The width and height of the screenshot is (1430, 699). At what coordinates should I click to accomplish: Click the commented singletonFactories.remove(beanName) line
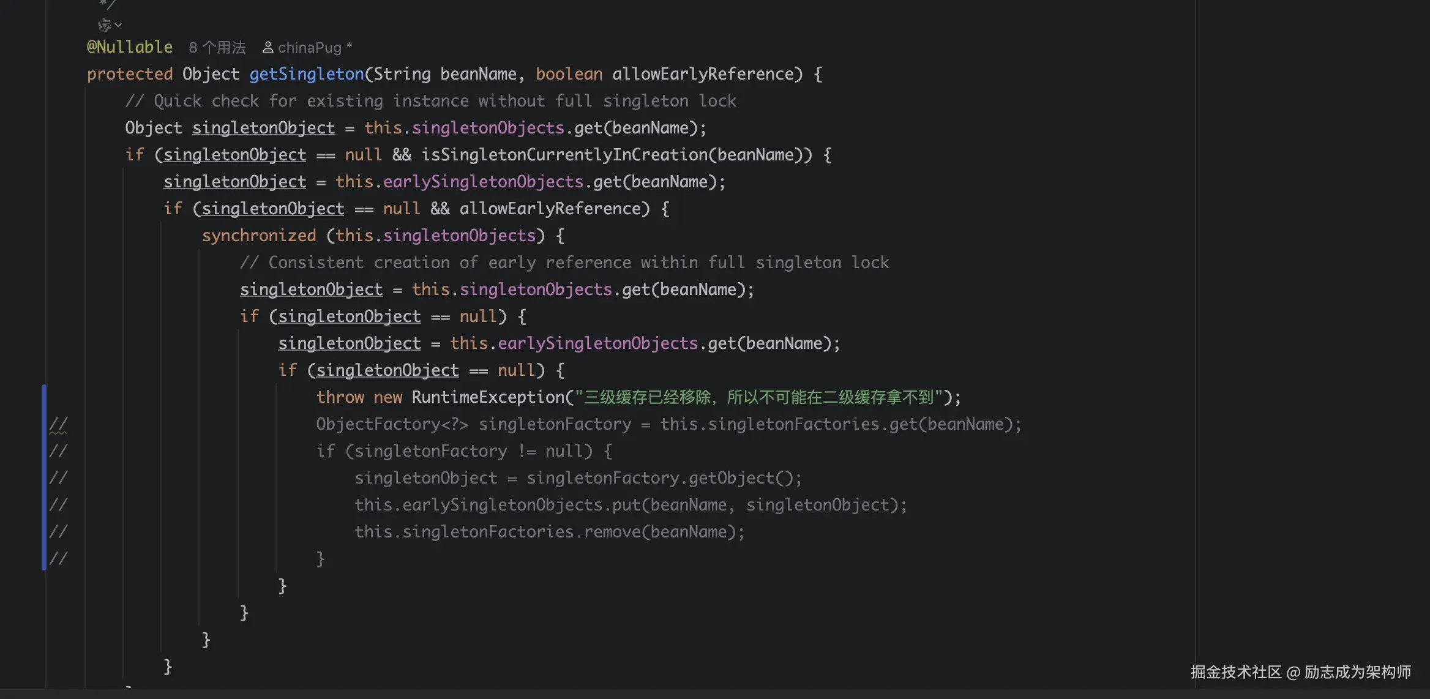549,532
